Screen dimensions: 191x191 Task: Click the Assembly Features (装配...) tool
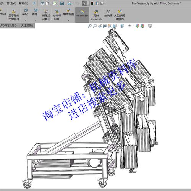coord(26,12)
